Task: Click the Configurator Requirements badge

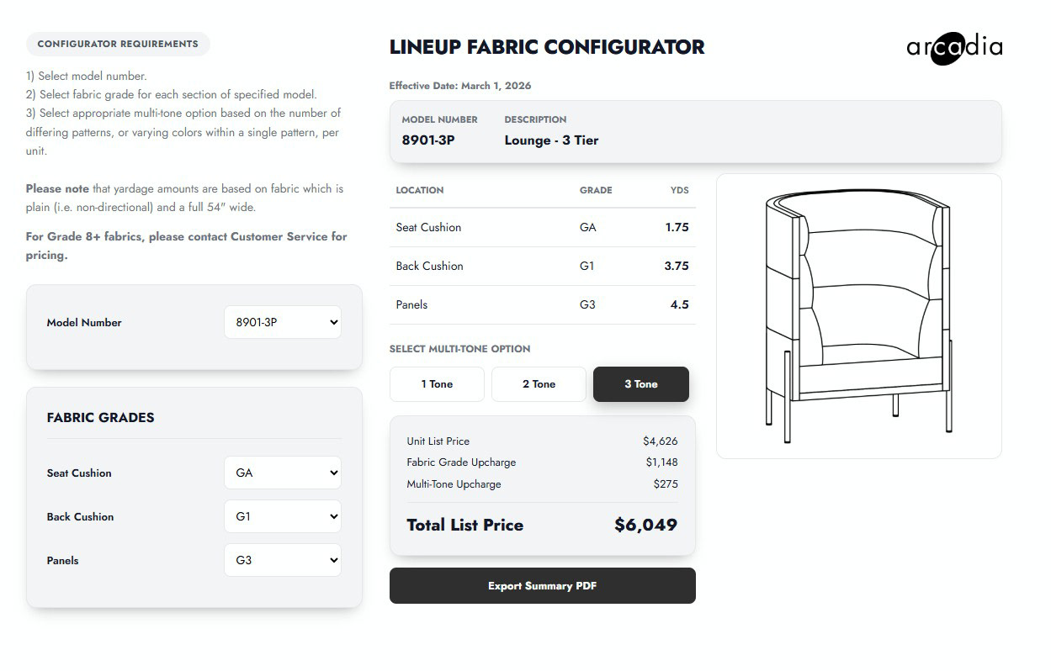Action: point(118,44)
